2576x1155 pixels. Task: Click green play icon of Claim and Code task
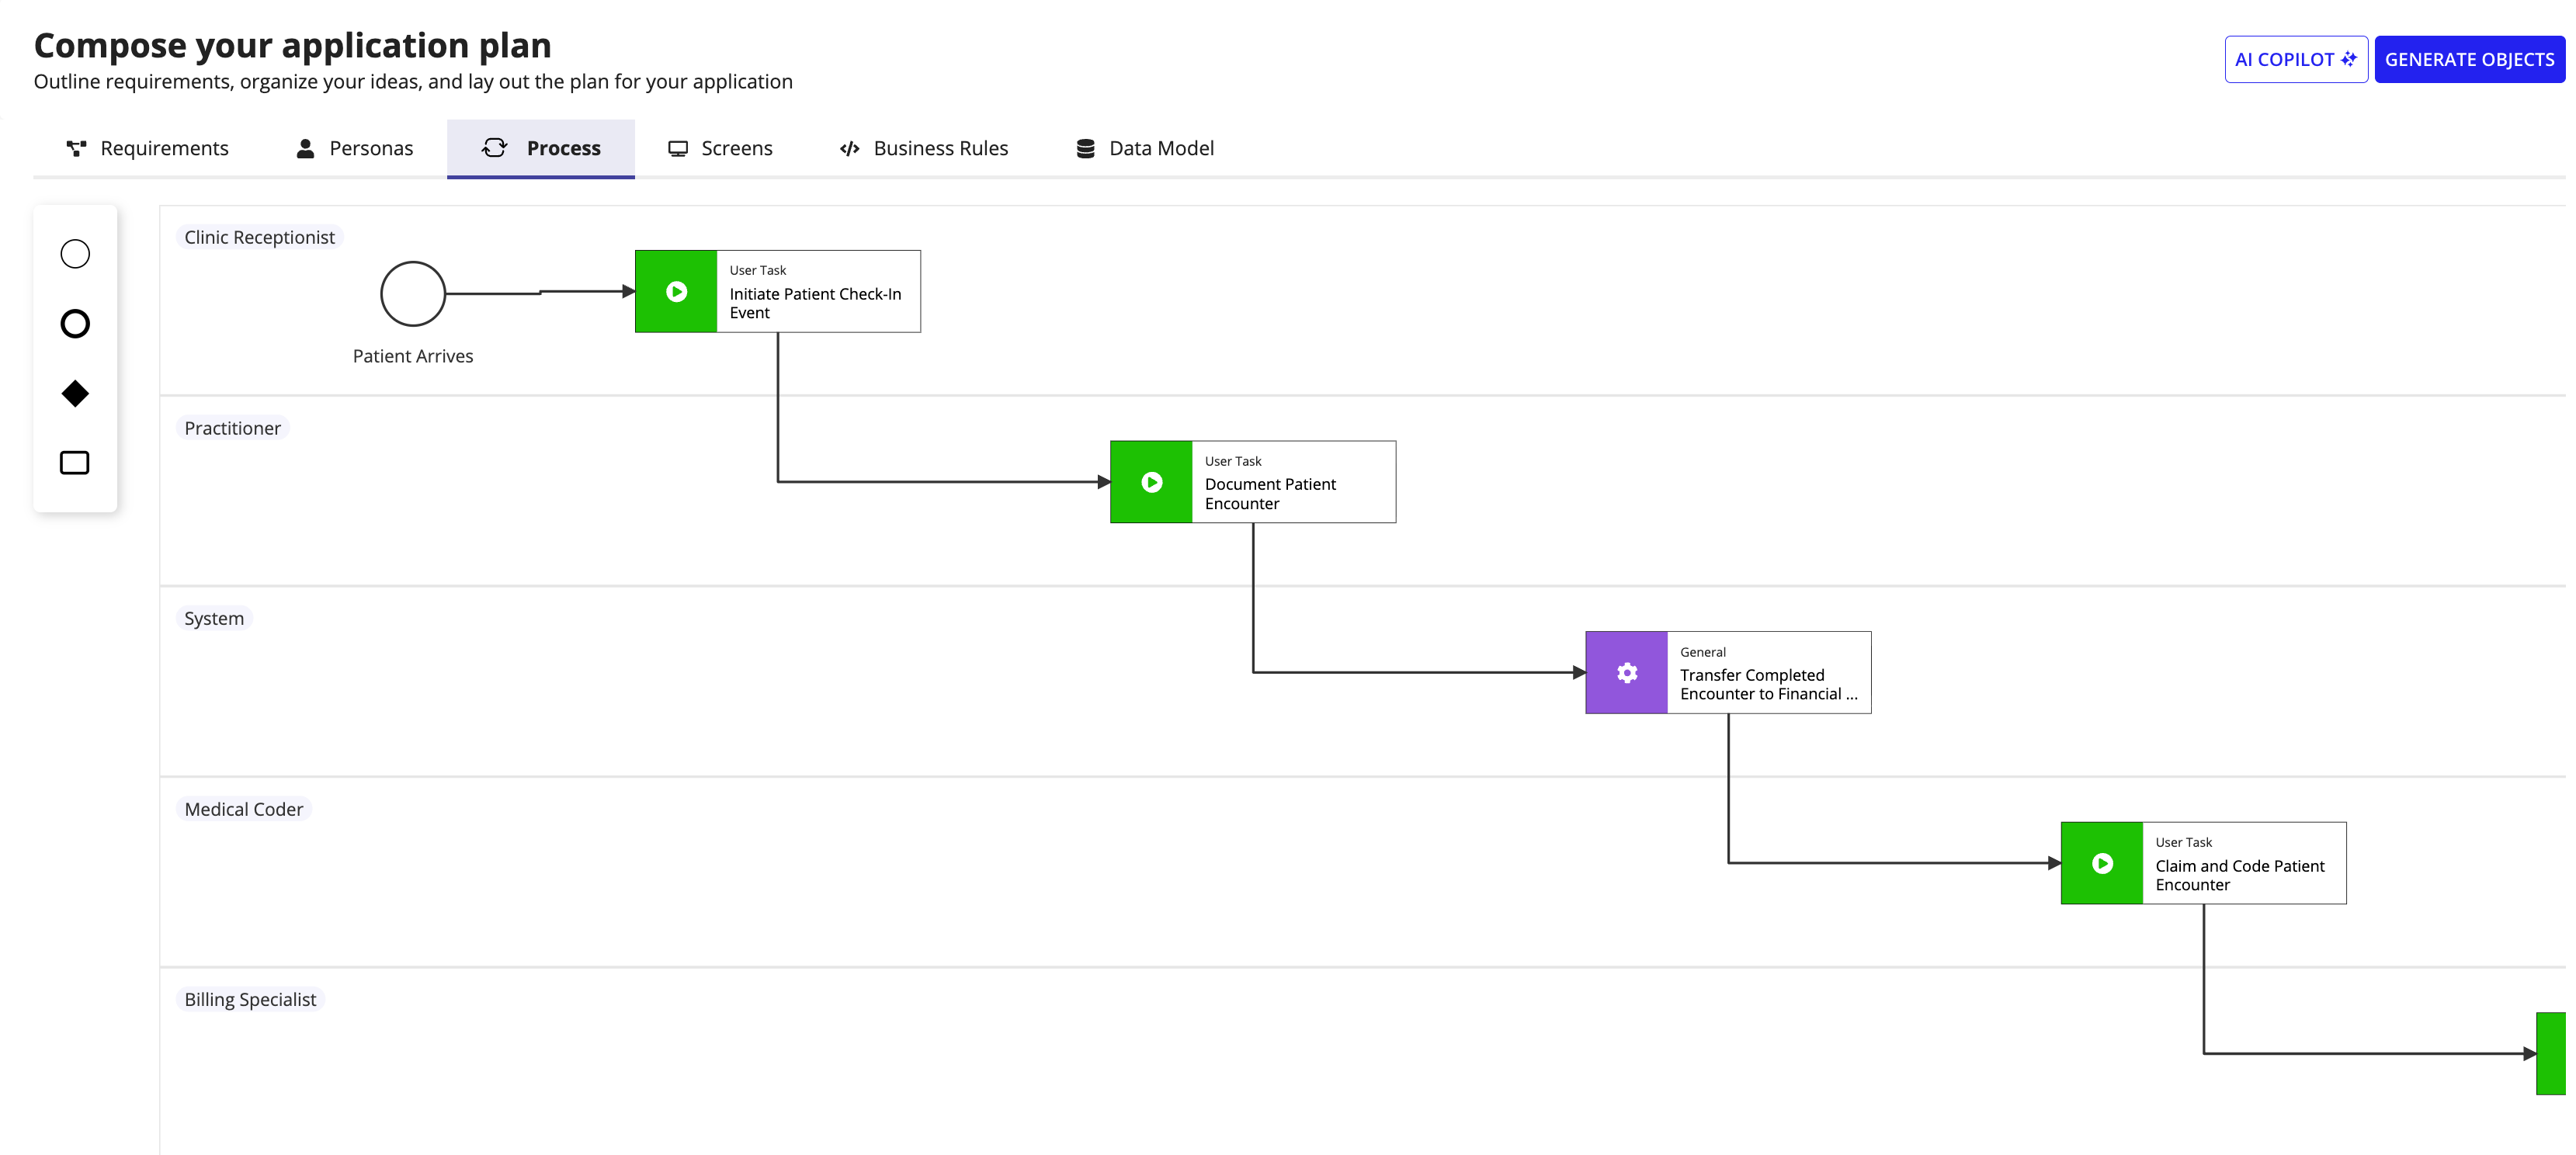pyautogui.click(x=2103, y=863)
